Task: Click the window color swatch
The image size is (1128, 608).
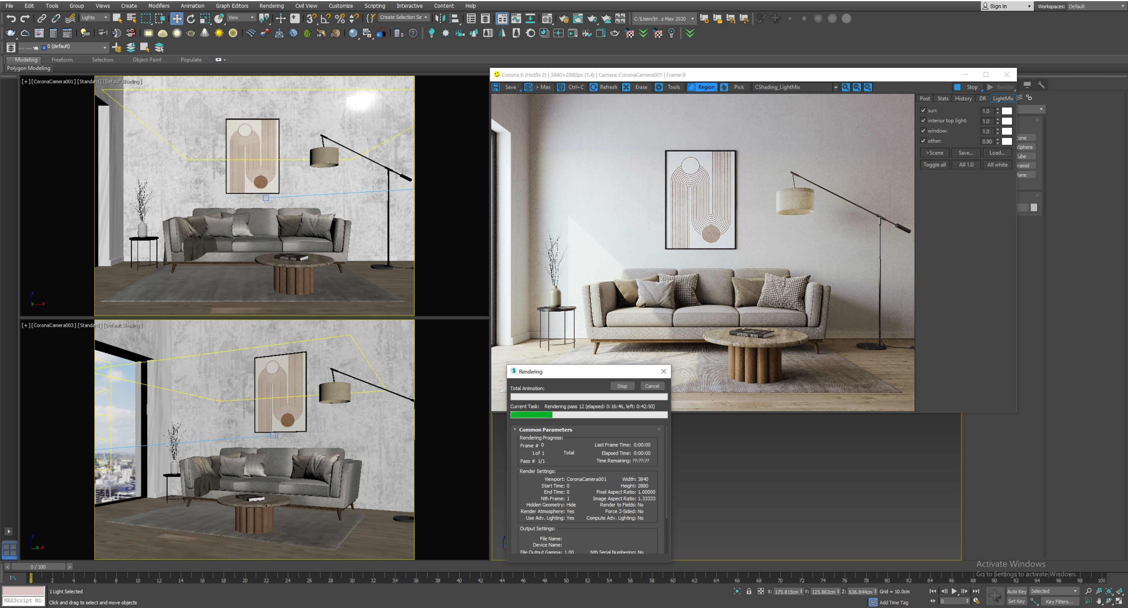Action: [1007, 131]
